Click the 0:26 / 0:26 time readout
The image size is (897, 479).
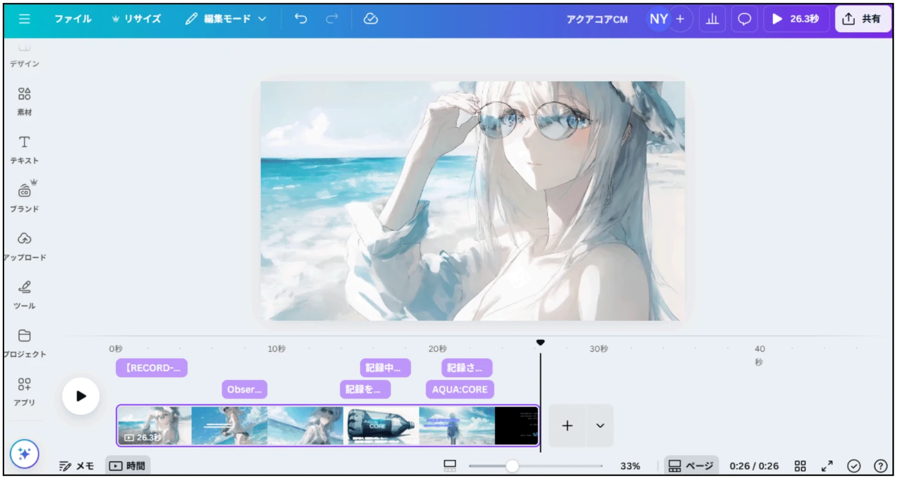click(754, 466)
